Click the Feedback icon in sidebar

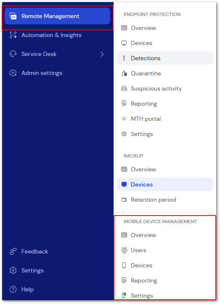pyautogui.click(x=13, y=251)
